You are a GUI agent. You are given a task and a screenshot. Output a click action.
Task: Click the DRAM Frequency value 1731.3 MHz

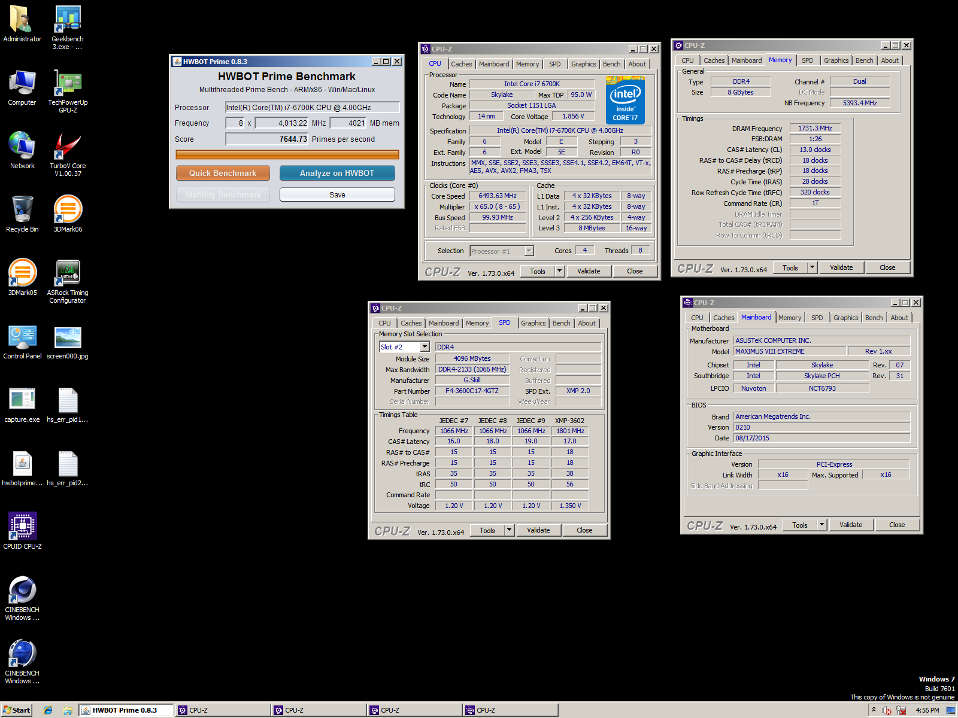[815, 128]
